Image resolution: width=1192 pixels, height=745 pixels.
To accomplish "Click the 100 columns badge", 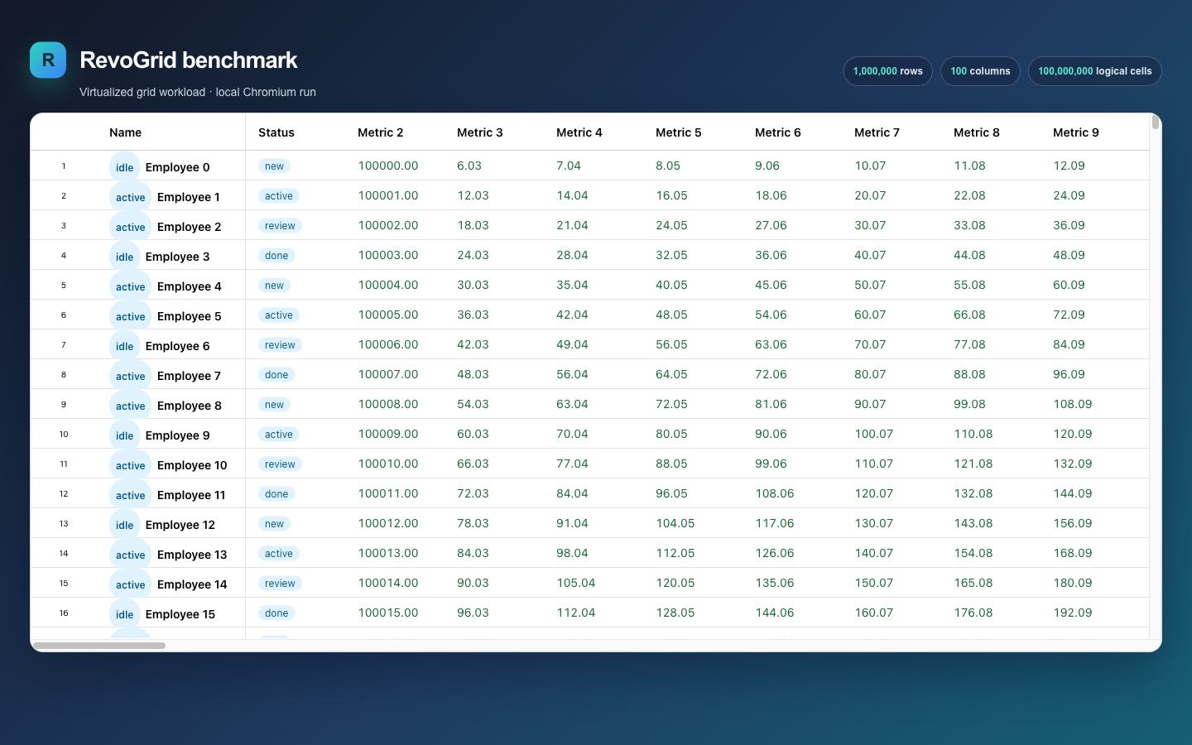I will (x=980, y=71).
